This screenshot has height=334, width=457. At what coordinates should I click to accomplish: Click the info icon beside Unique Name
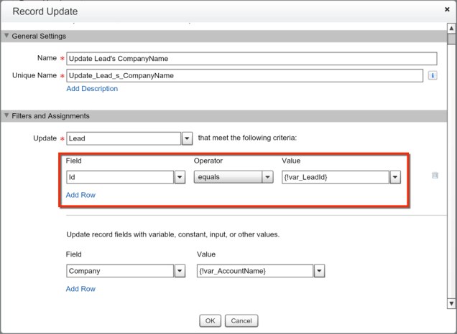click(x=433, y=75)
